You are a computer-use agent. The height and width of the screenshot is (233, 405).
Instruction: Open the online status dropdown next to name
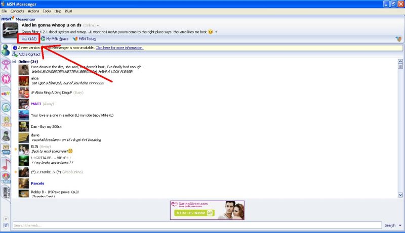(x=98, y=25)
